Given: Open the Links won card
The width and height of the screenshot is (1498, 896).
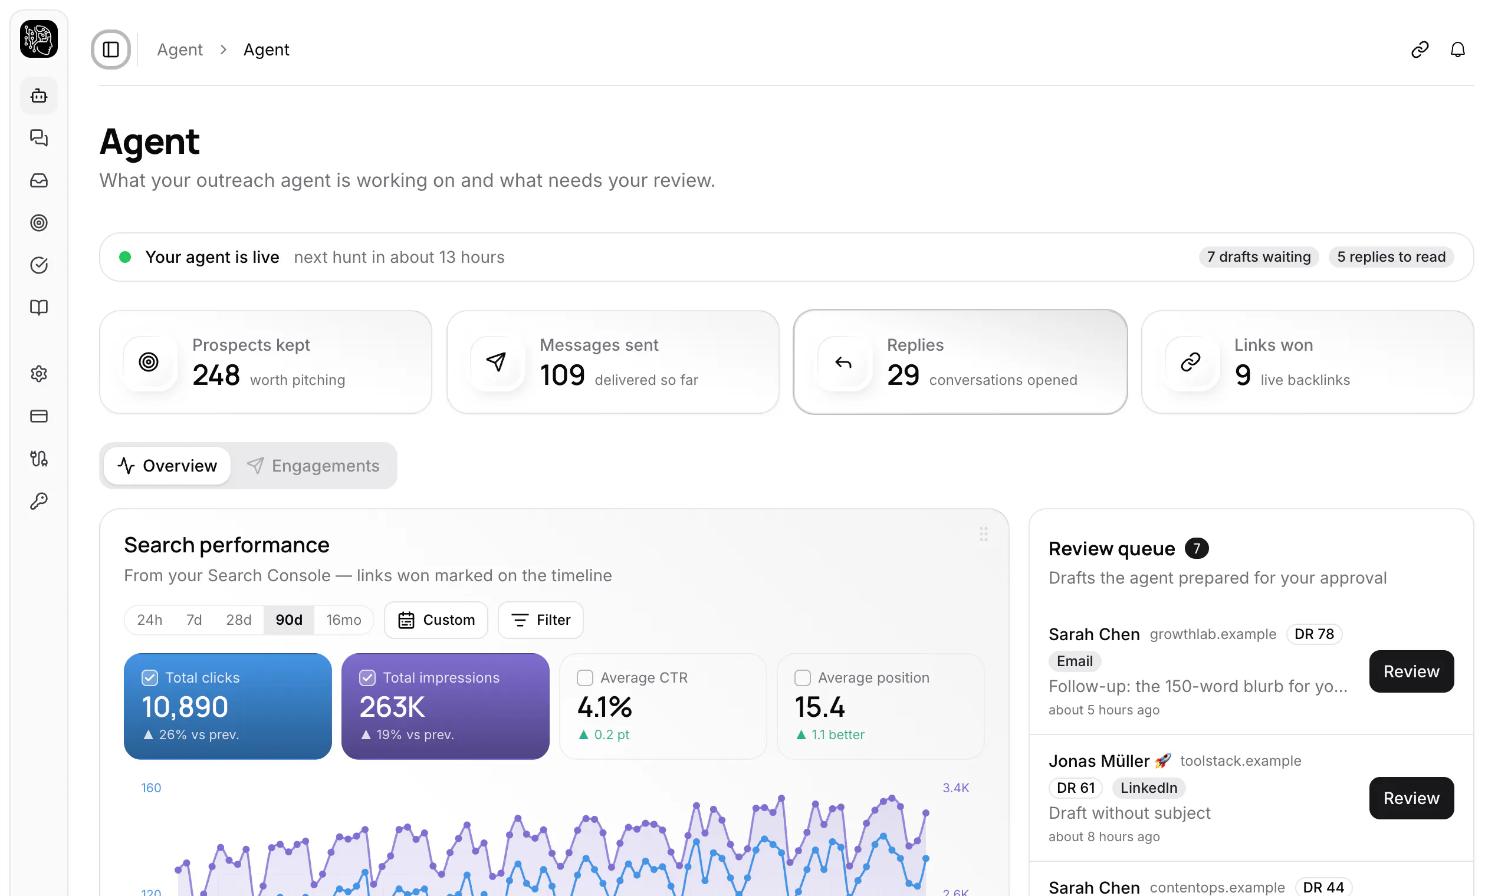Looking at the screenshot, I should (1308, 362).
